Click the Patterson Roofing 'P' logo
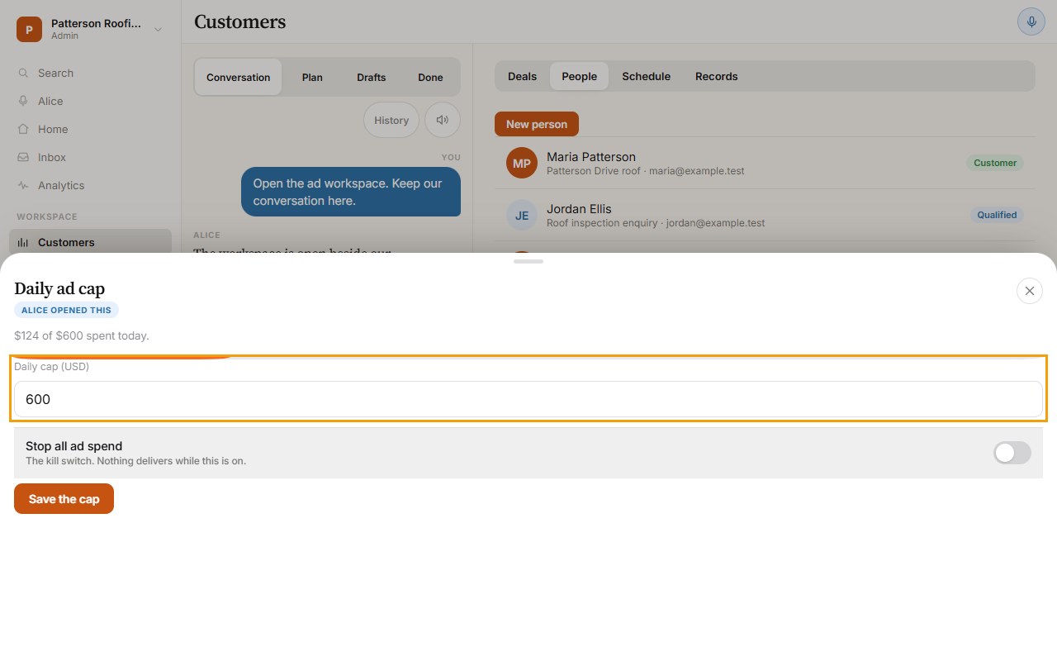This screenshot has height=661, width=1057. point(29,30)
